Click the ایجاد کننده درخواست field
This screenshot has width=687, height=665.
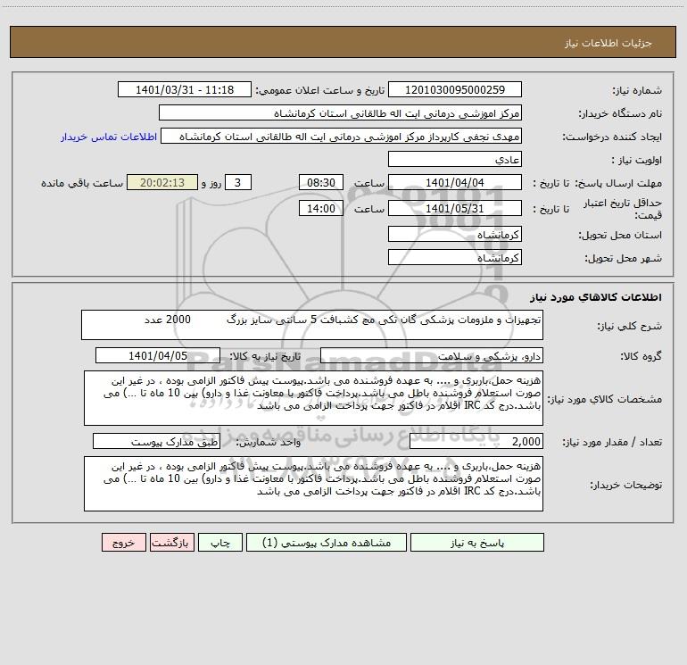point(342,136)
